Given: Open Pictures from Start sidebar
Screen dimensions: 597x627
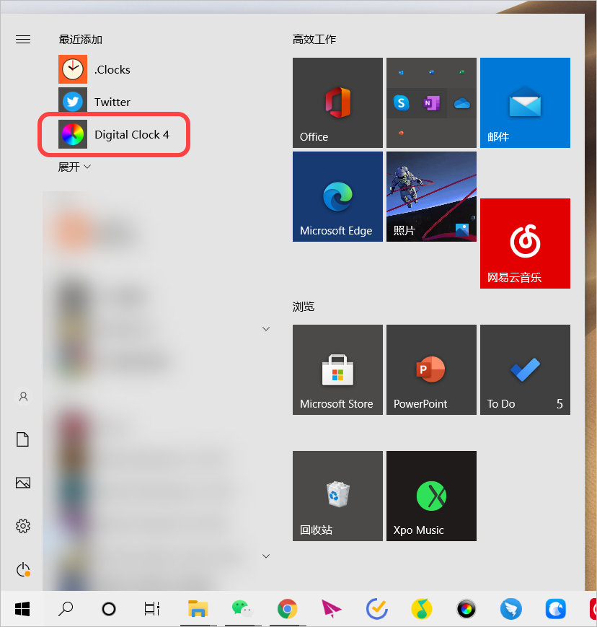Looking at the screenshot, I should coord(23,483).
